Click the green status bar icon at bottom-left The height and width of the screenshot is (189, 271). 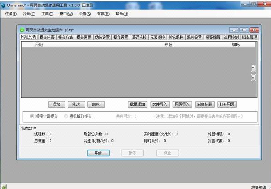(x=4, y=187)
